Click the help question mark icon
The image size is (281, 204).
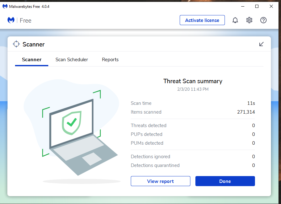coord(263,20)
